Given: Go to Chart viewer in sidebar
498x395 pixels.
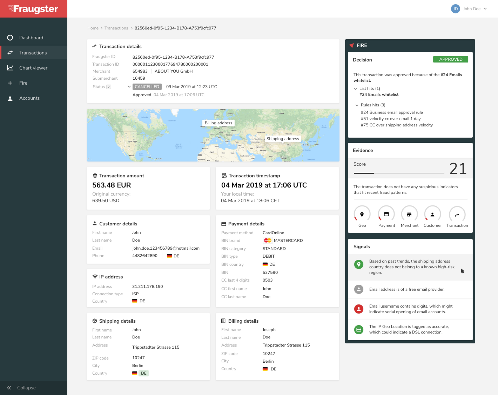Looking at the screenshot, I should pos(33,68).
